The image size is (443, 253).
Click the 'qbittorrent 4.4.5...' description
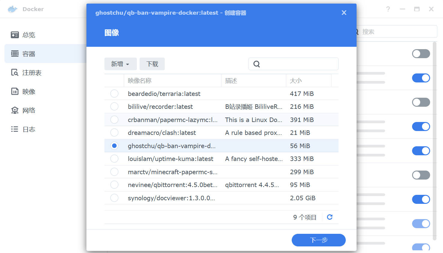[x=252, y=185]
